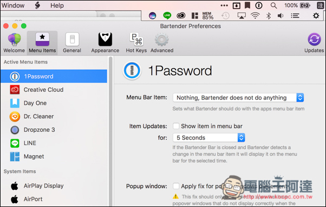The width and height of the screenshot is (326, 207).
Task: Click the AirPlay display icon
Action: coord(242,16)
